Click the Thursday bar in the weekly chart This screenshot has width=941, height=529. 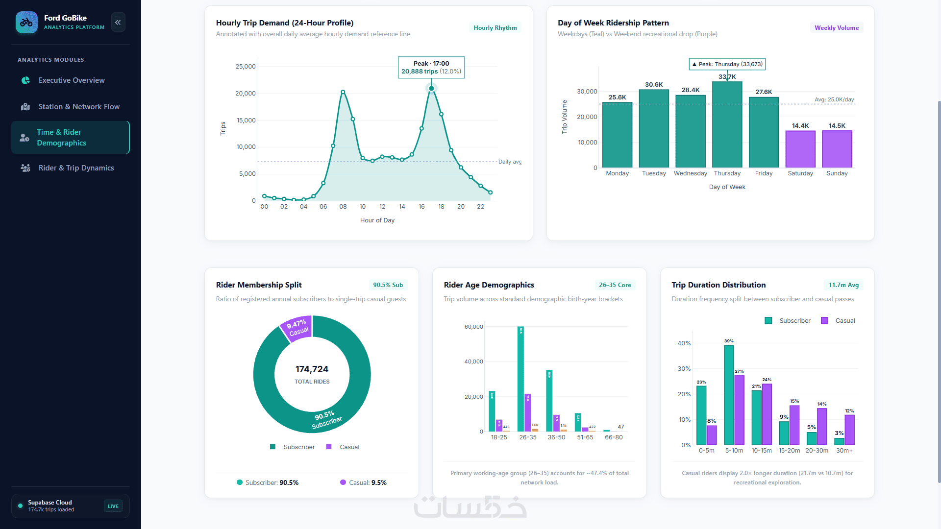(727, 124)
